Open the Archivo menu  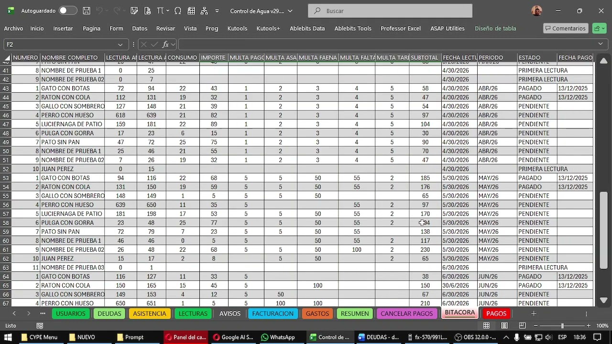coord(13,28)
